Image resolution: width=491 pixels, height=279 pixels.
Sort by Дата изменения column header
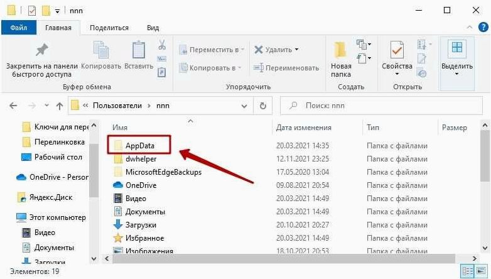(304, 128)
